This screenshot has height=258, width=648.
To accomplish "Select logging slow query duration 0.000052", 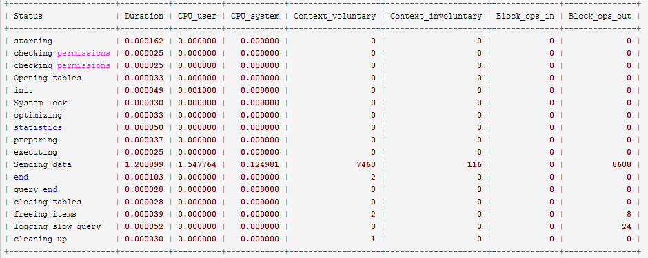I will pos(144,226).
